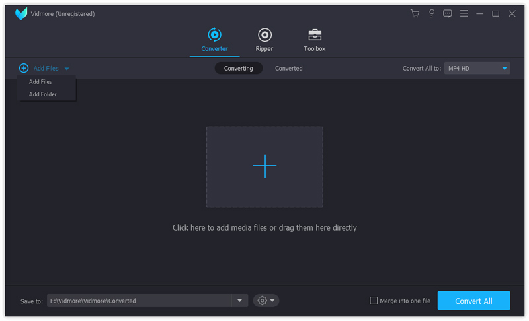Click the Vidmore logo in title bar
Screen dimensions: 529x321
21,13
